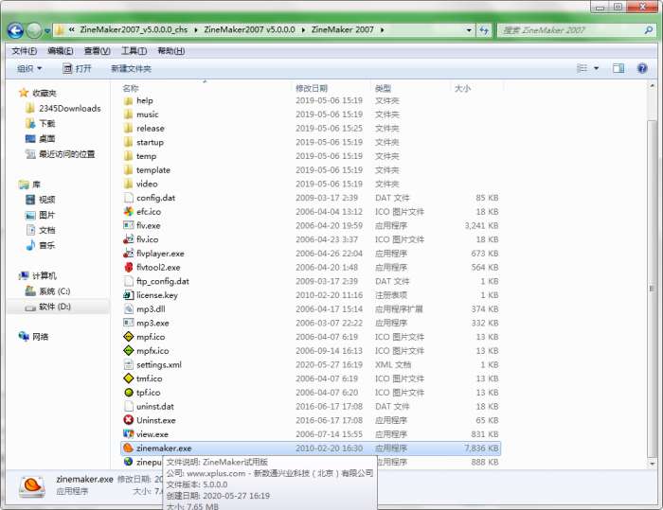Image resolution: width=663 pixels, height=510 pixels.
Task: Click the settings.xml file icon
Action: click(129, 364)
